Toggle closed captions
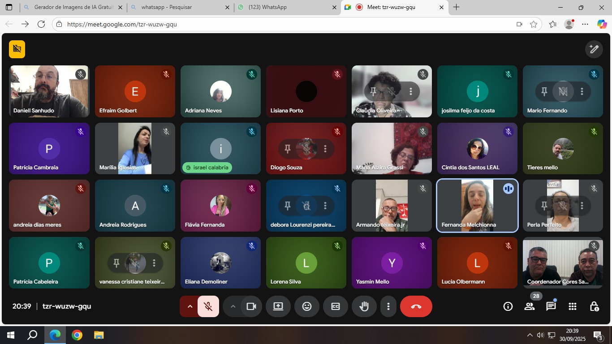Screen dimensions: 612x344 (x=336, y=306)
